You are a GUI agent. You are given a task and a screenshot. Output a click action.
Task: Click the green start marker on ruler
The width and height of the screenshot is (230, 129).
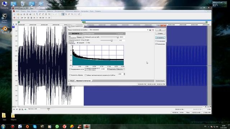pyautogui.click(x=19, y=22)
